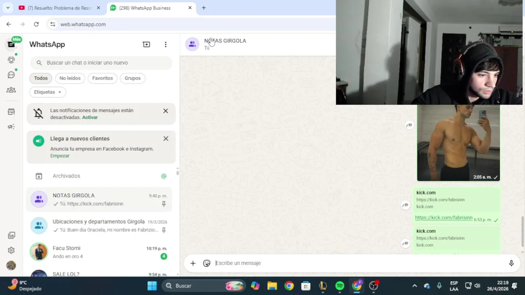Select the Favoritos filter chip

point(103,78)
